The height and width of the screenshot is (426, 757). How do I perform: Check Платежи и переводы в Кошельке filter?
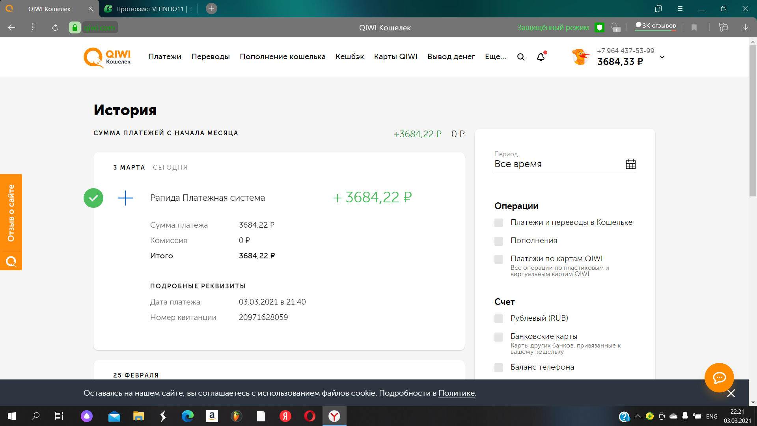click(499, 223)
